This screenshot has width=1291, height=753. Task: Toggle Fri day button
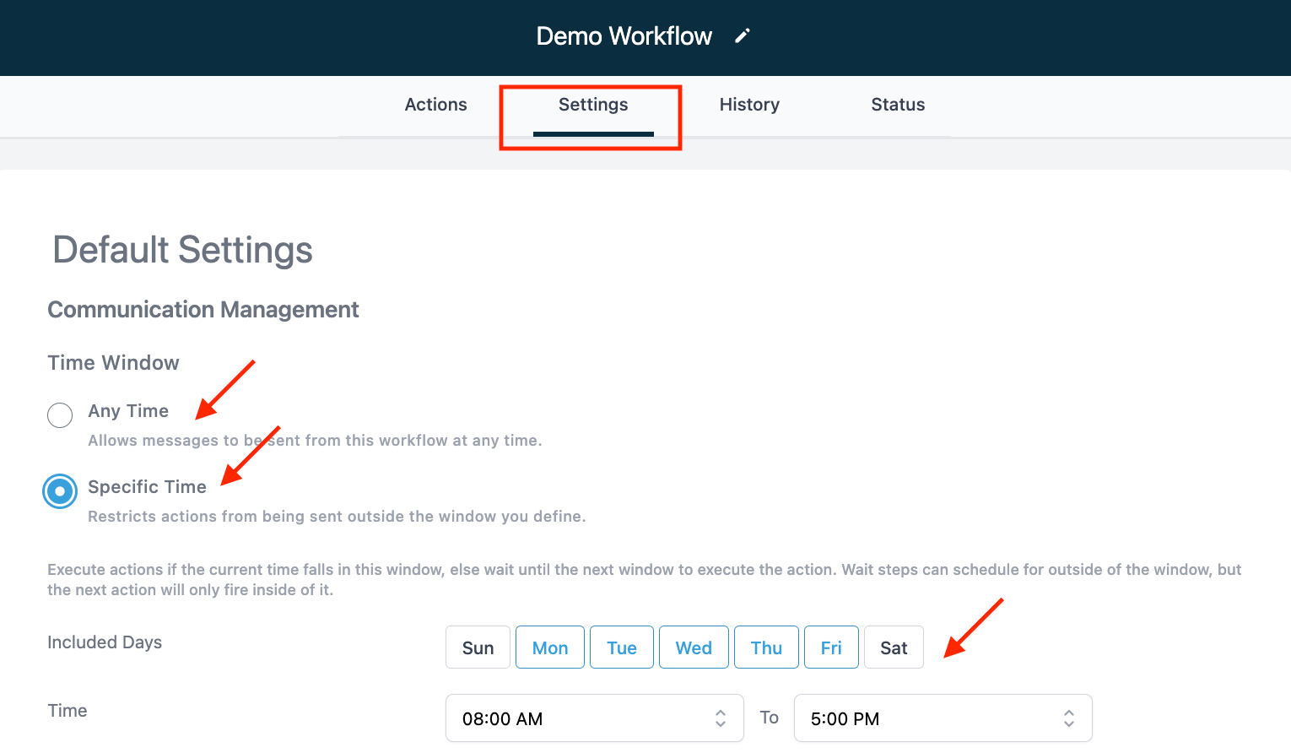pyautogui.click(x=831, y=647)
